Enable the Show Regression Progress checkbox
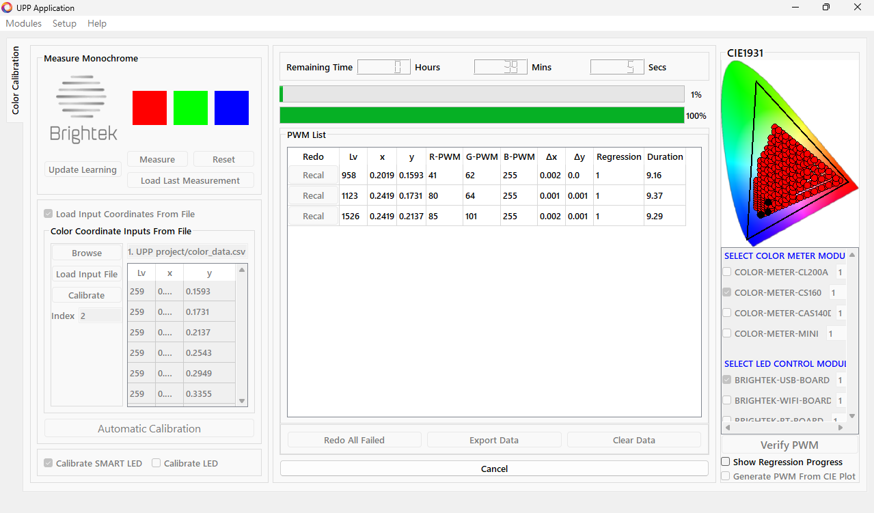This screenshot has height=513, width=874. tap(726, 462)
